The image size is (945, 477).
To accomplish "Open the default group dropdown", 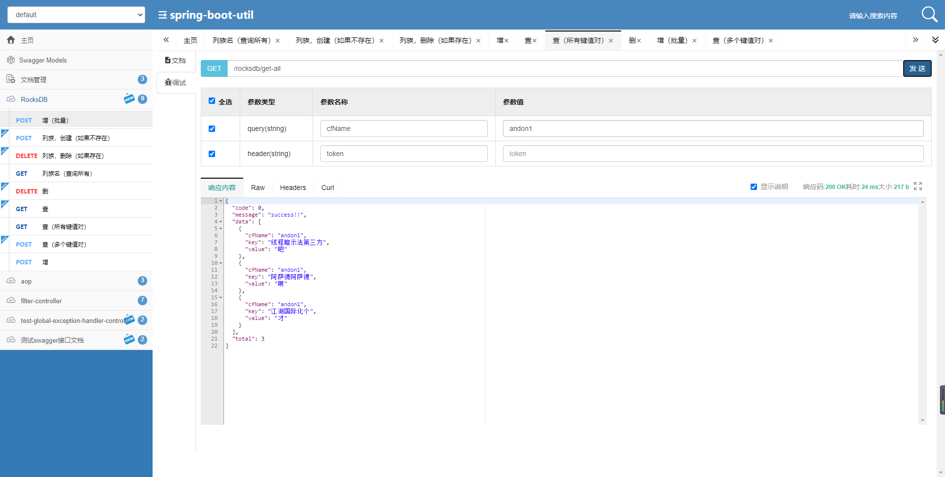I will pyautogui.click(x=76, y=15).
